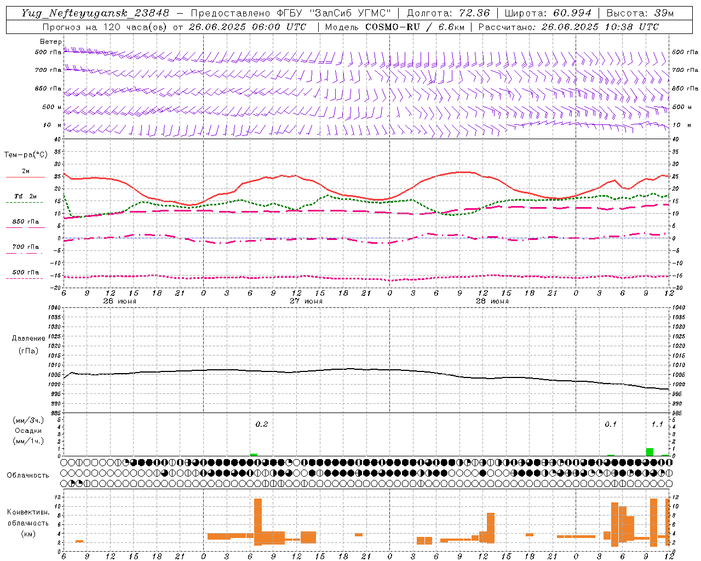Click the 0.2 precipitation value
The height and width of the screenshot is (561, 701).
point(262,425)
